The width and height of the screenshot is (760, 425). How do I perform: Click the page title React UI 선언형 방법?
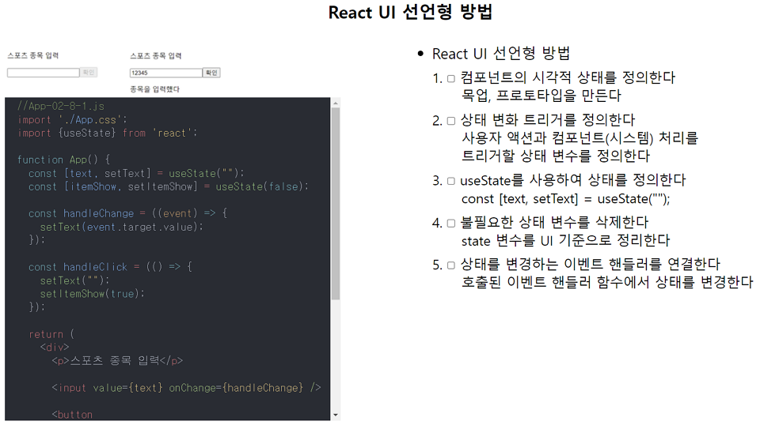(410, 12)
